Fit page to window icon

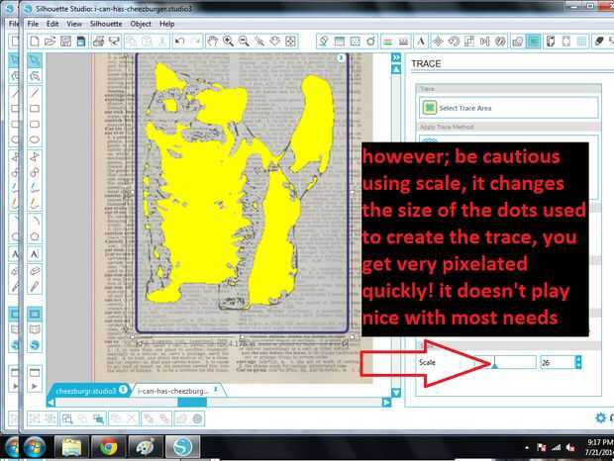click(x=290, y=42)
